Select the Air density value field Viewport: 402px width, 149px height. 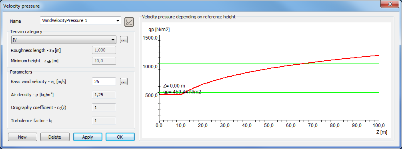coord(104,95)
